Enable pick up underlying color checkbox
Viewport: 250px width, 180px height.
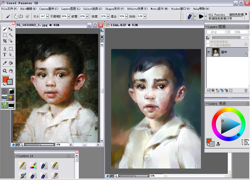point(208,45)
